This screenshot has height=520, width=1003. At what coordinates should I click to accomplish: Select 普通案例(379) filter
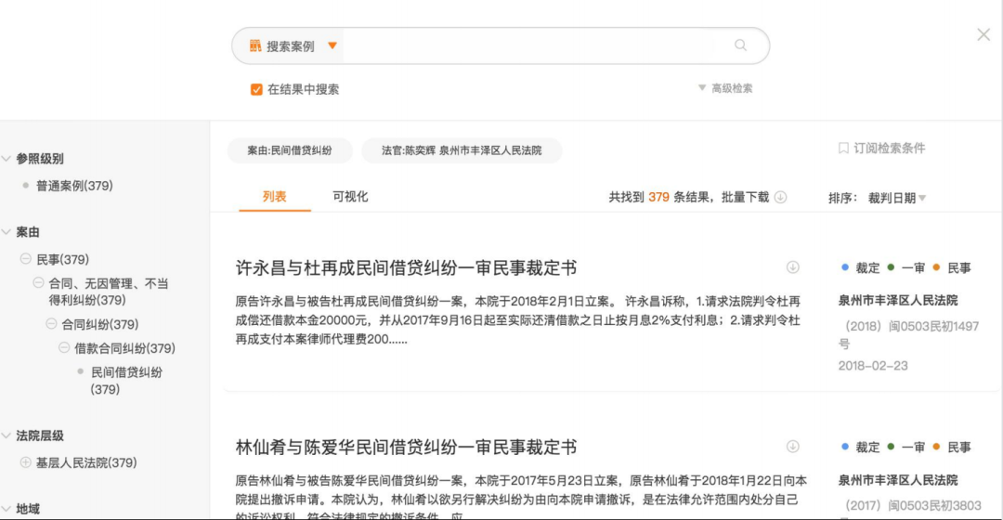pos(74,186)
